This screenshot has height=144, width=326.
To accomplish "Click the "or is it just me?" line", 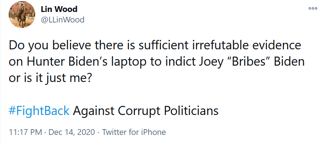I will tap(50, 78).
